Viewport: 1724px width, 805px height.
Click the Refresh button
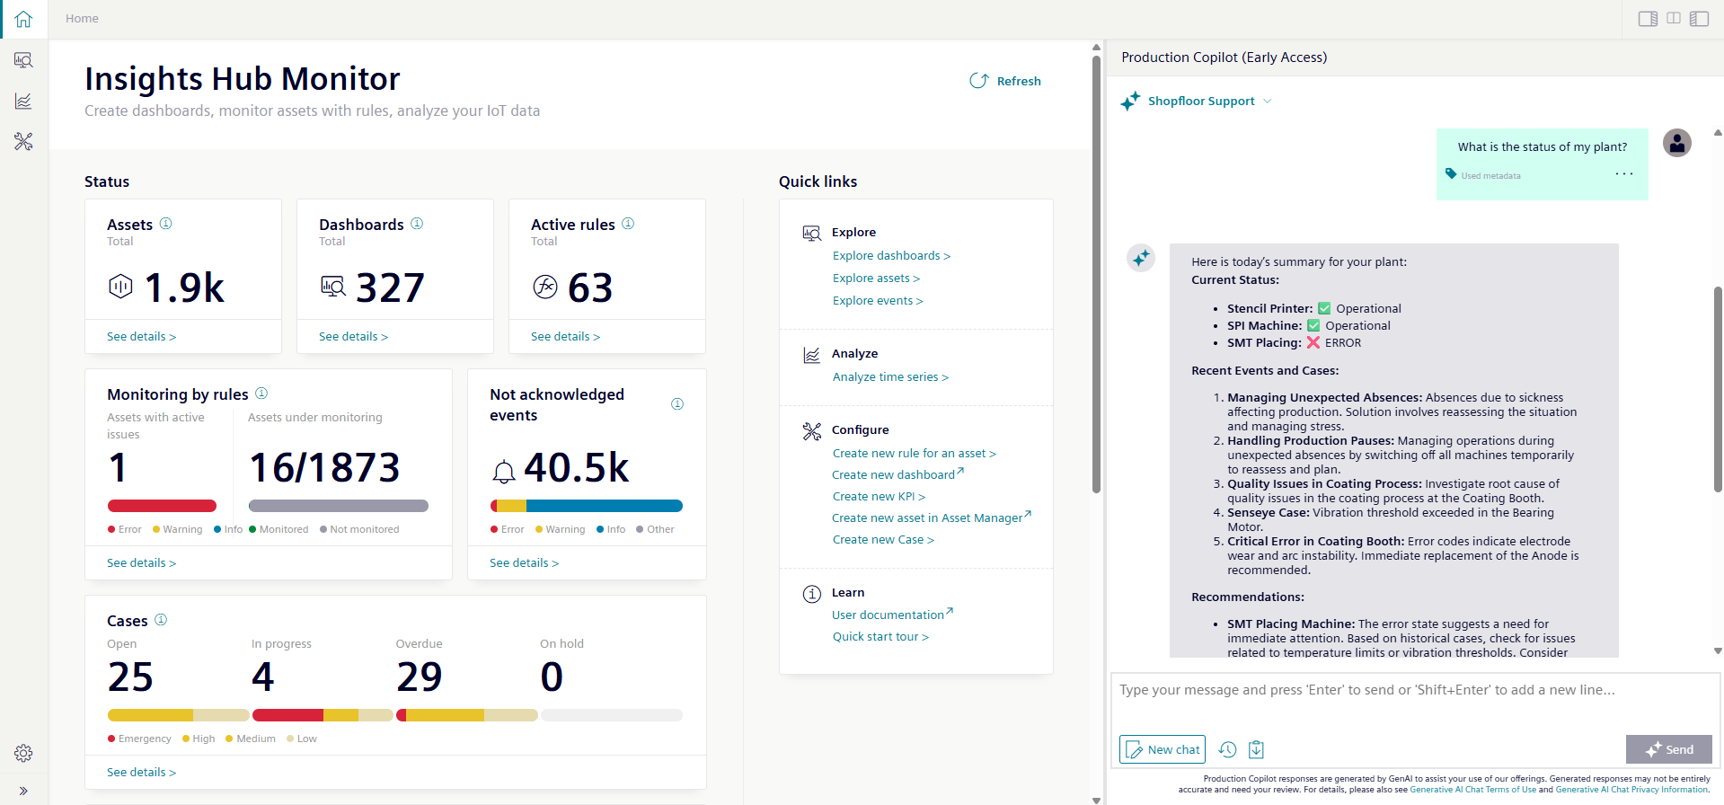(1005, 81)
